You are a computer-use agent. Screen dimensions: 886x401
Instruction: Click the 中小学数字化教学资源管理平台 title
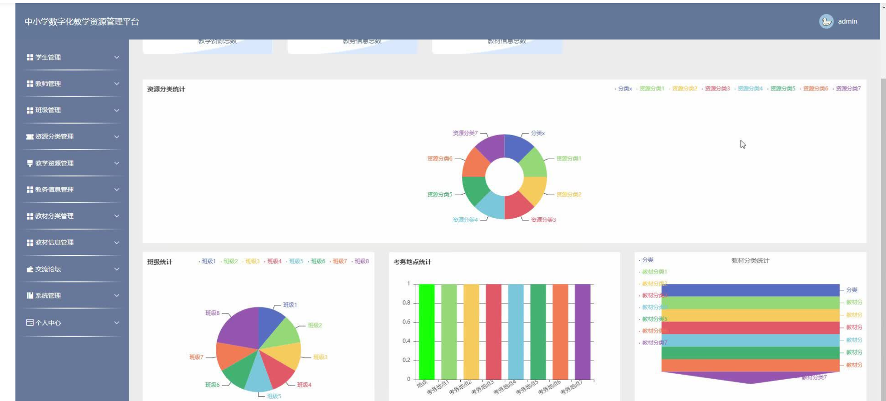(82, 22)
